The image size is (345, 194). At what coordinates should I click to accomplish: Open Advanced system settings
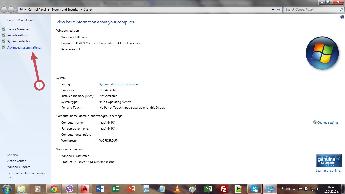[x=24, y=47]
